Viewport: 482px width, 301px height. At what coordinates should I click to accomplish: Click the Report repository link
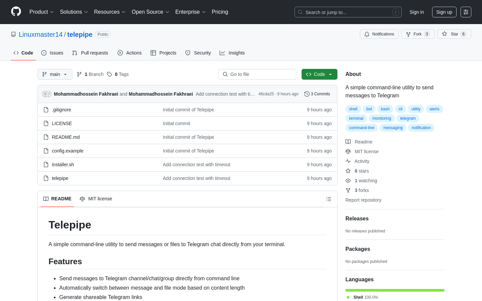coord(363,200)
